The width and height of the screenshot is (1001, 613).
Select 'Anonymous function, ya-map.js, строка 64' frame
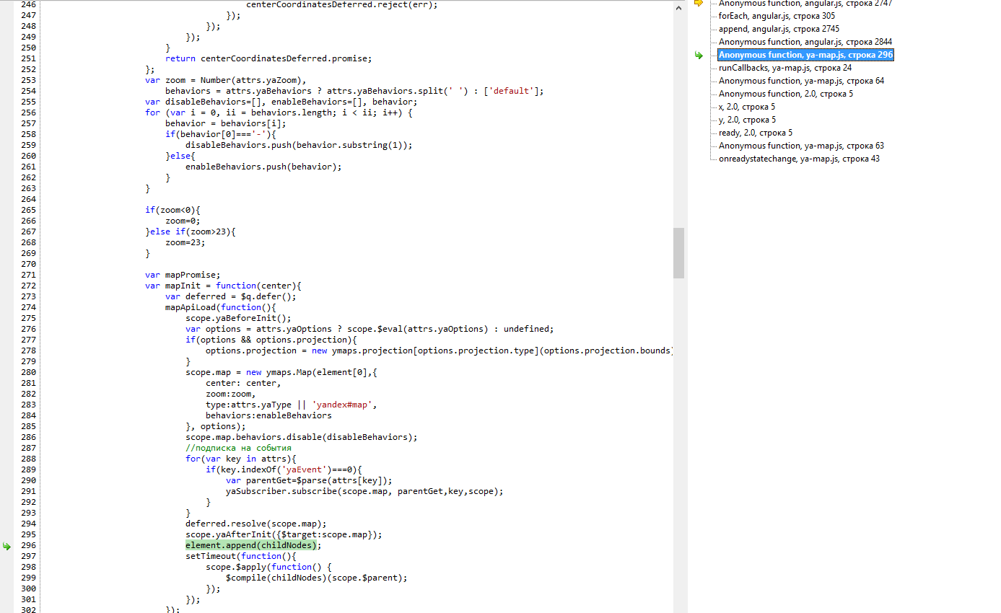click(x=801, y=81)
